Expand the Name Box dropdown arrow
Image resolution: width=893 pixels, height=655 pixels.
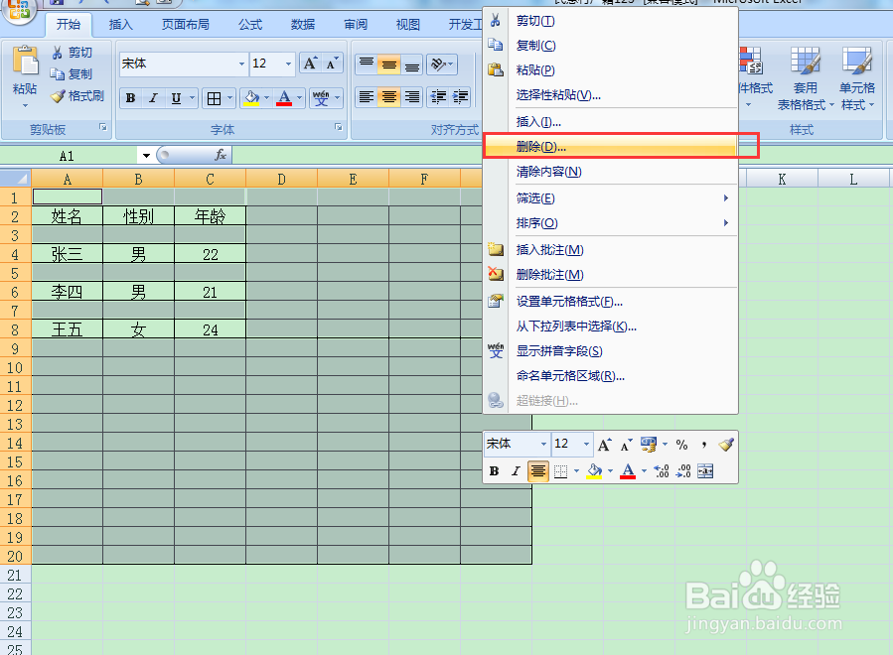pyautogui.click(x=146, y=156)
